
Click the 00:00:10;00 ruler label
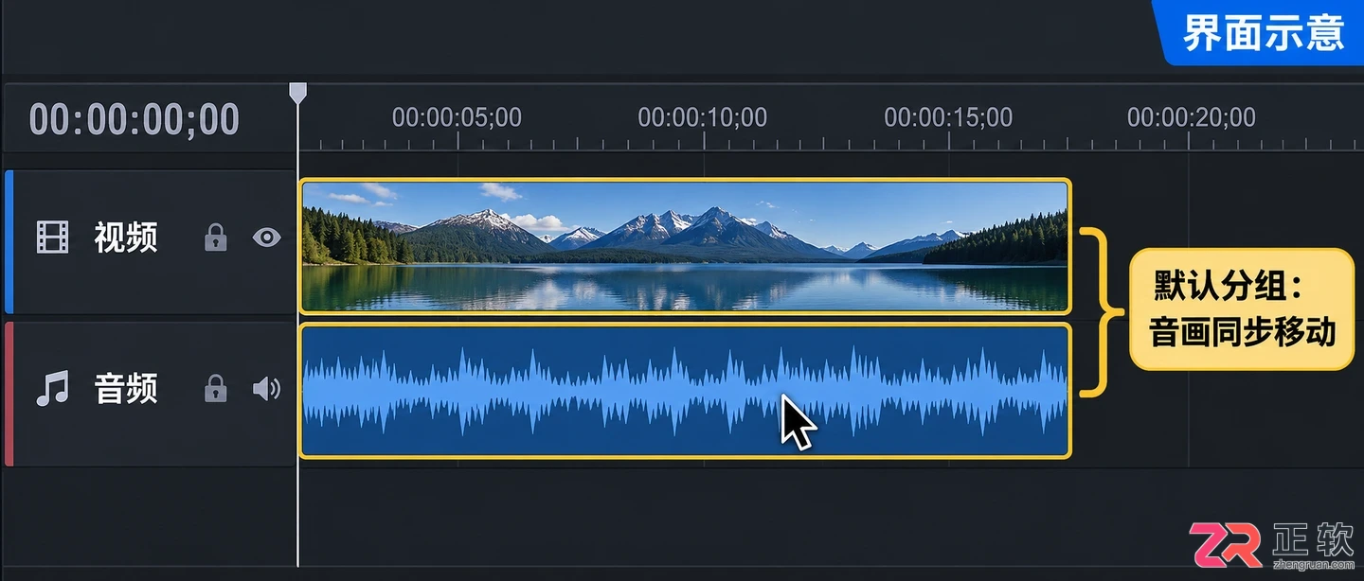click(x=702, y=117)
